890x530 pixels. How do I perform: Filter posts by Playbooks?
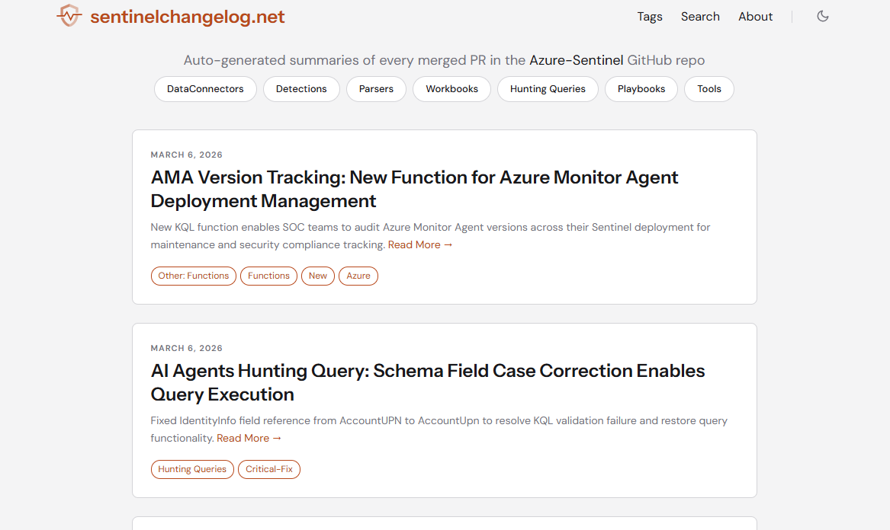(641, 89)
